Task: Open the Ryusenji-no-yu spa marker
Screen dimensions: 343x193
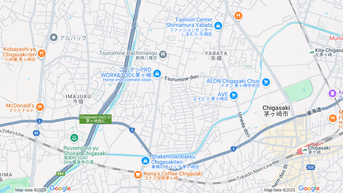Action: pyautogui.click(x=74, y=138)
